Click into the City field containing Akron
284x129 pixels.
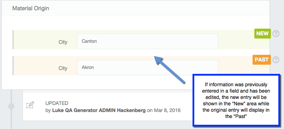[x=147, y=68]
